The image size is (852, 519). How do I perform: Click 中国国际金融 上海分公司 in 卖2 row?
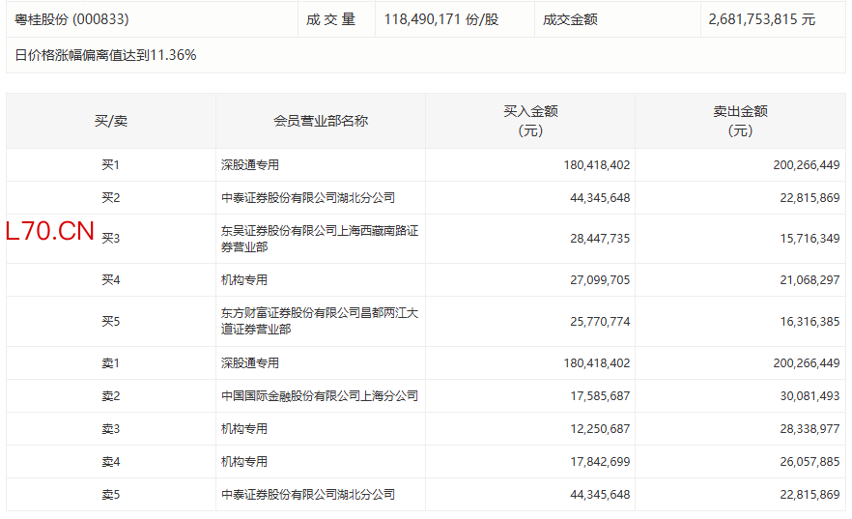pos(319,396)
